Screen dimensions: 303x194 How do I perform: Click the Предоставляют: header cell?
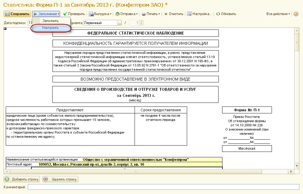tap(70, 110)
